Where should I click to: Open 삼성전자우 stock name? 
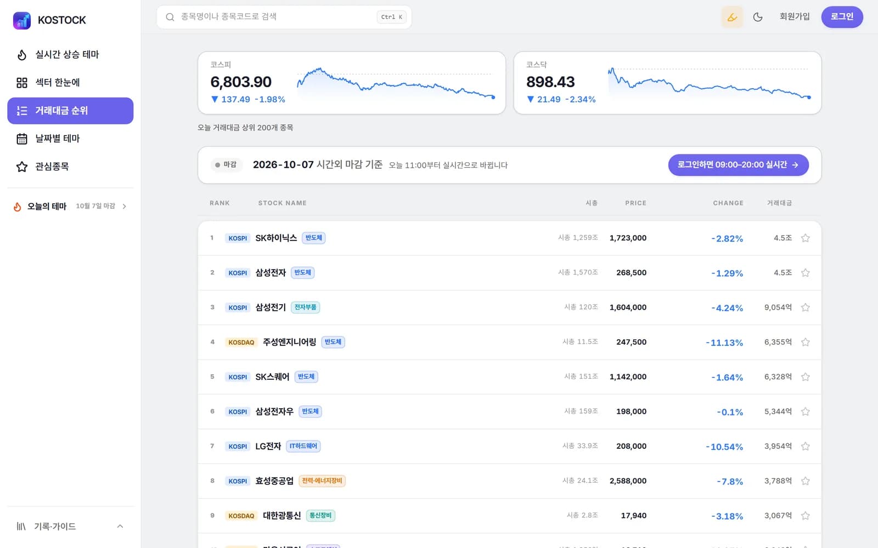pyautogui.click(x=274, y=412)
